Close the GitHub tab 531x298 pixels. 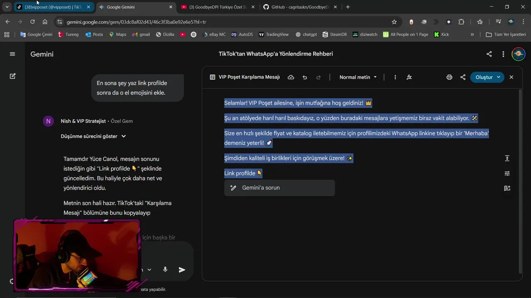336,7
